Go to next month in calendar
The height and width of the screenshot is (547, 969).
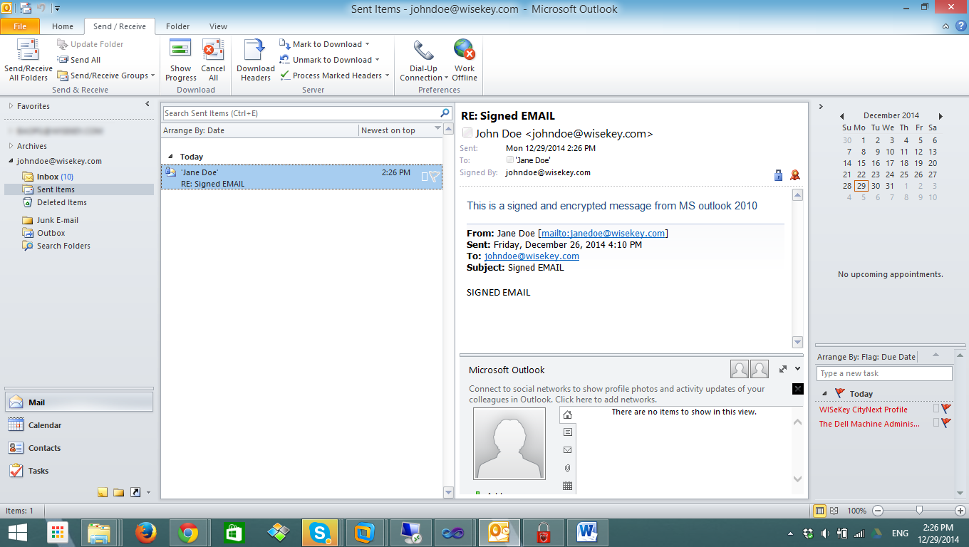click(940, 116)
